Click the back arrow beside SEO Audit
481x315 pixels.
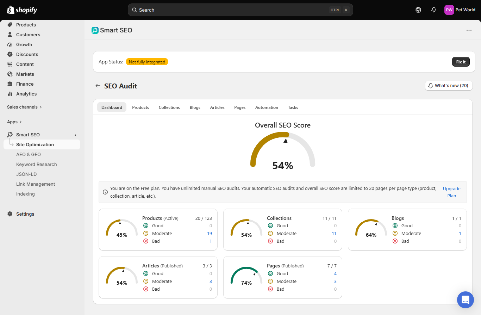click(98, 86)
